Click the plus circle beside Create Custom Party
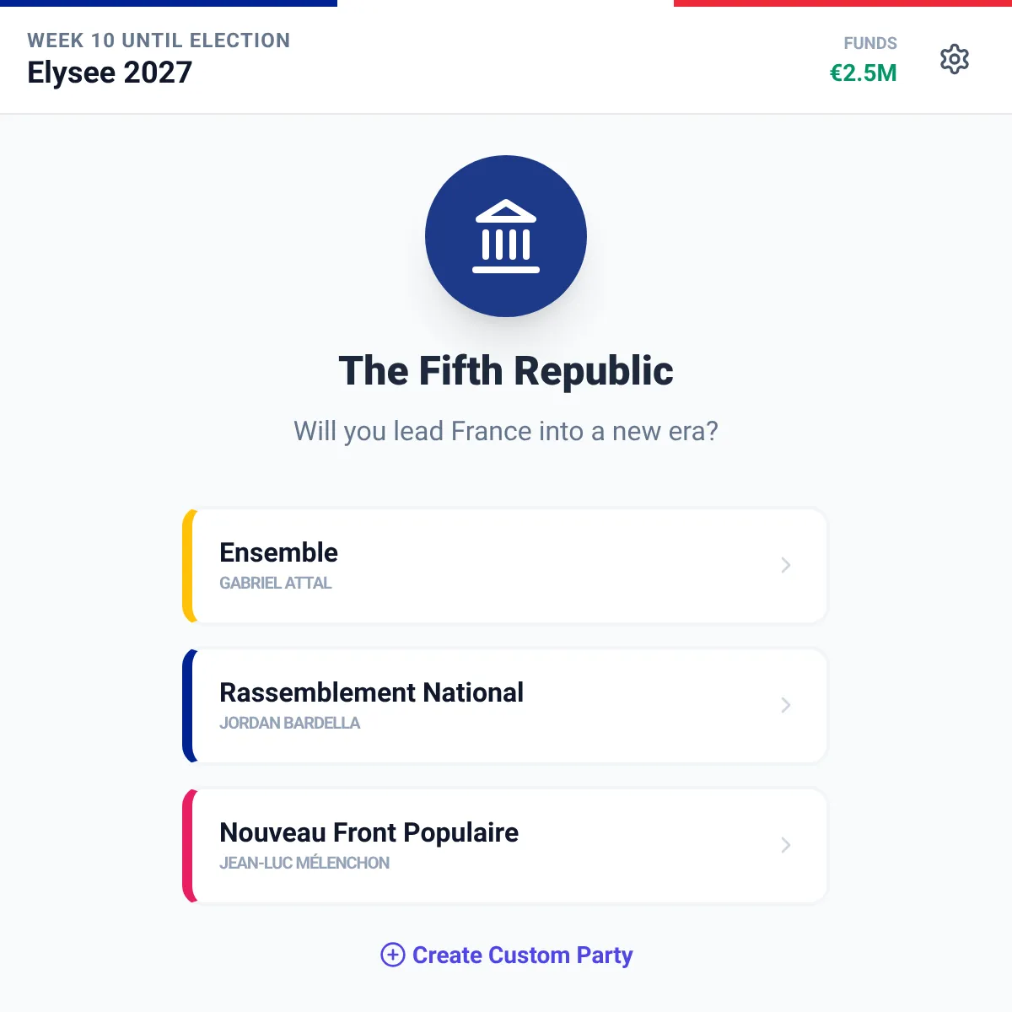The width and height of the screenshot is (1012, 1012). (393, 955)
